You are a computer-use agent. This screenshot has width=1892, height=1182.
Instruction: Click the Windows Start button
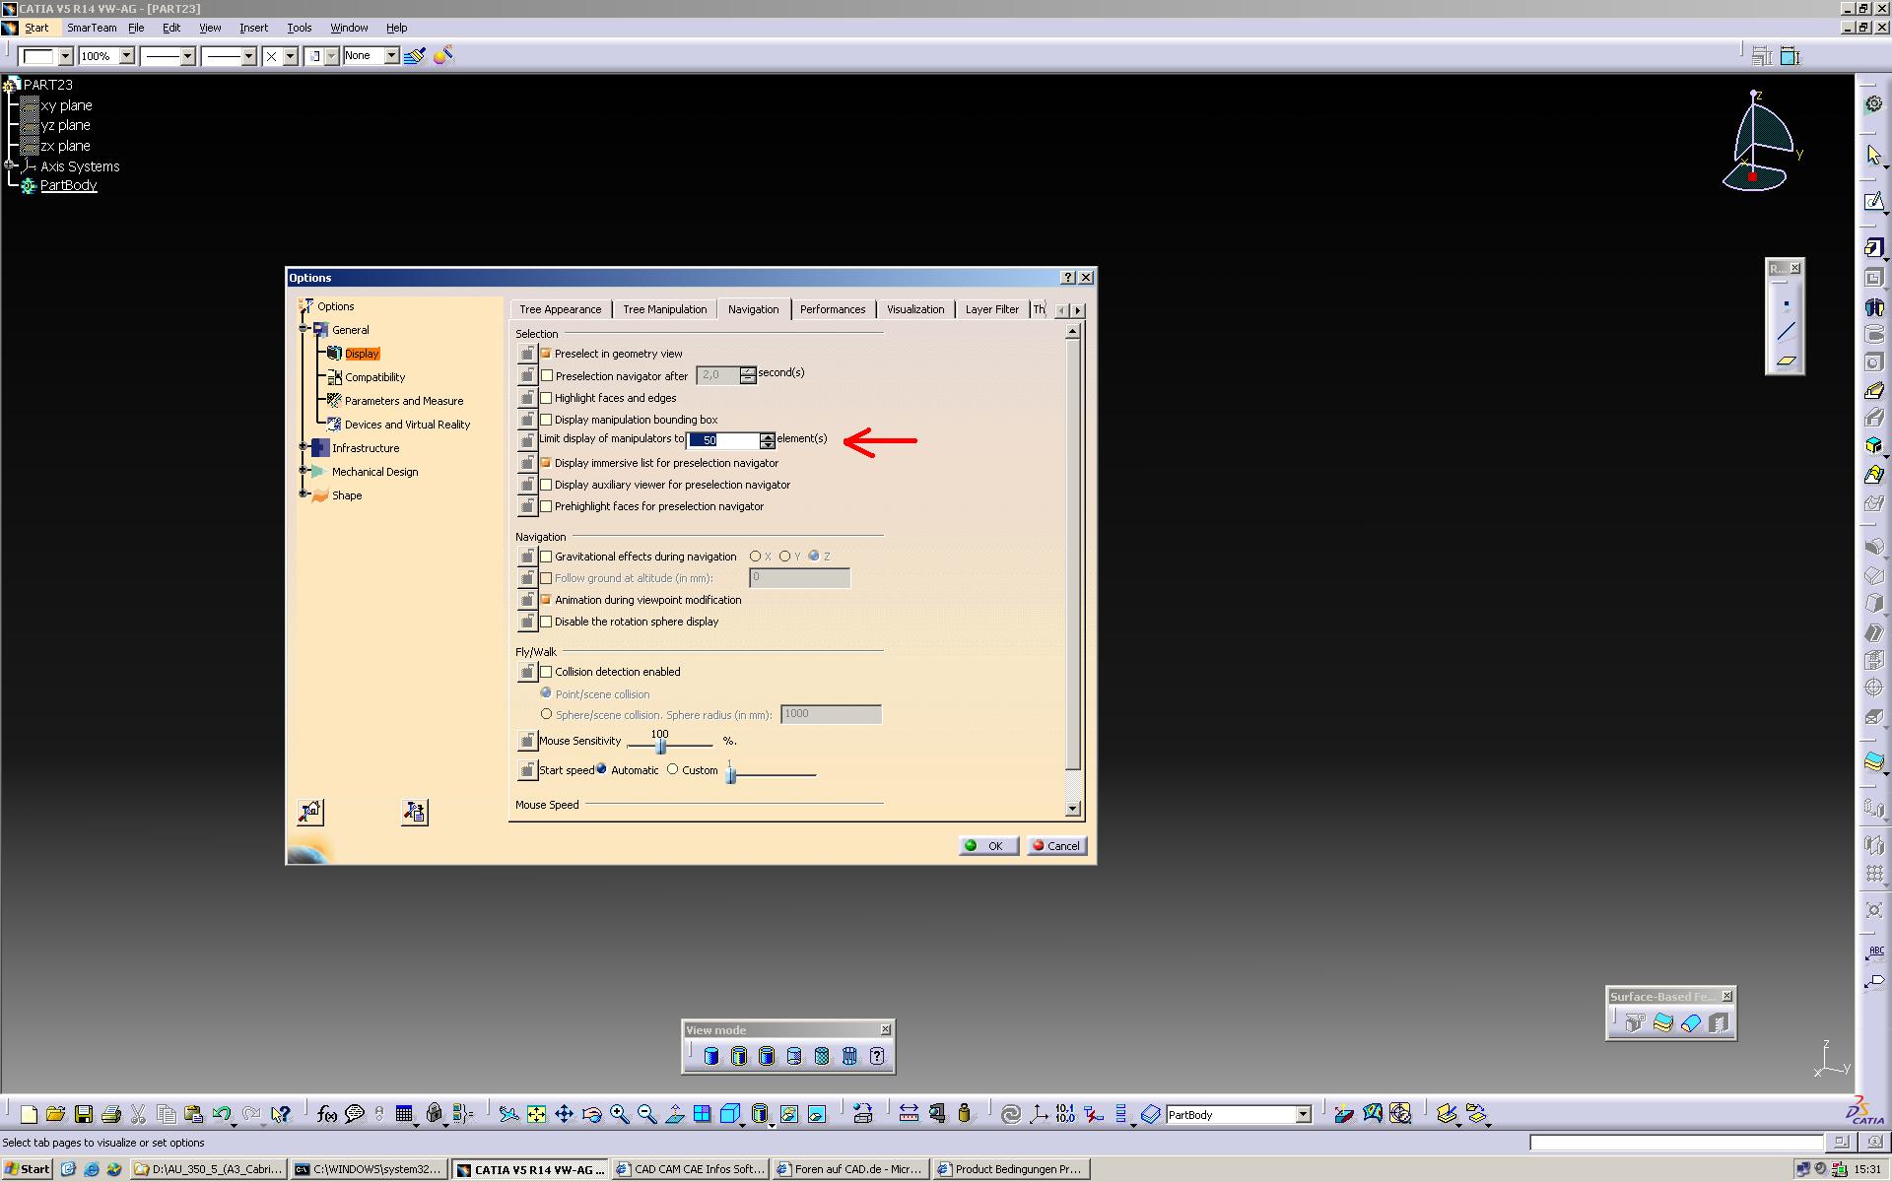[x=27, y=1169]
